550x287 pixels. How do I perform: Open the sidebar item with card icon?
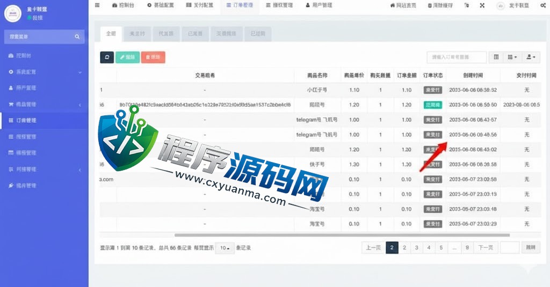point(22,153)
